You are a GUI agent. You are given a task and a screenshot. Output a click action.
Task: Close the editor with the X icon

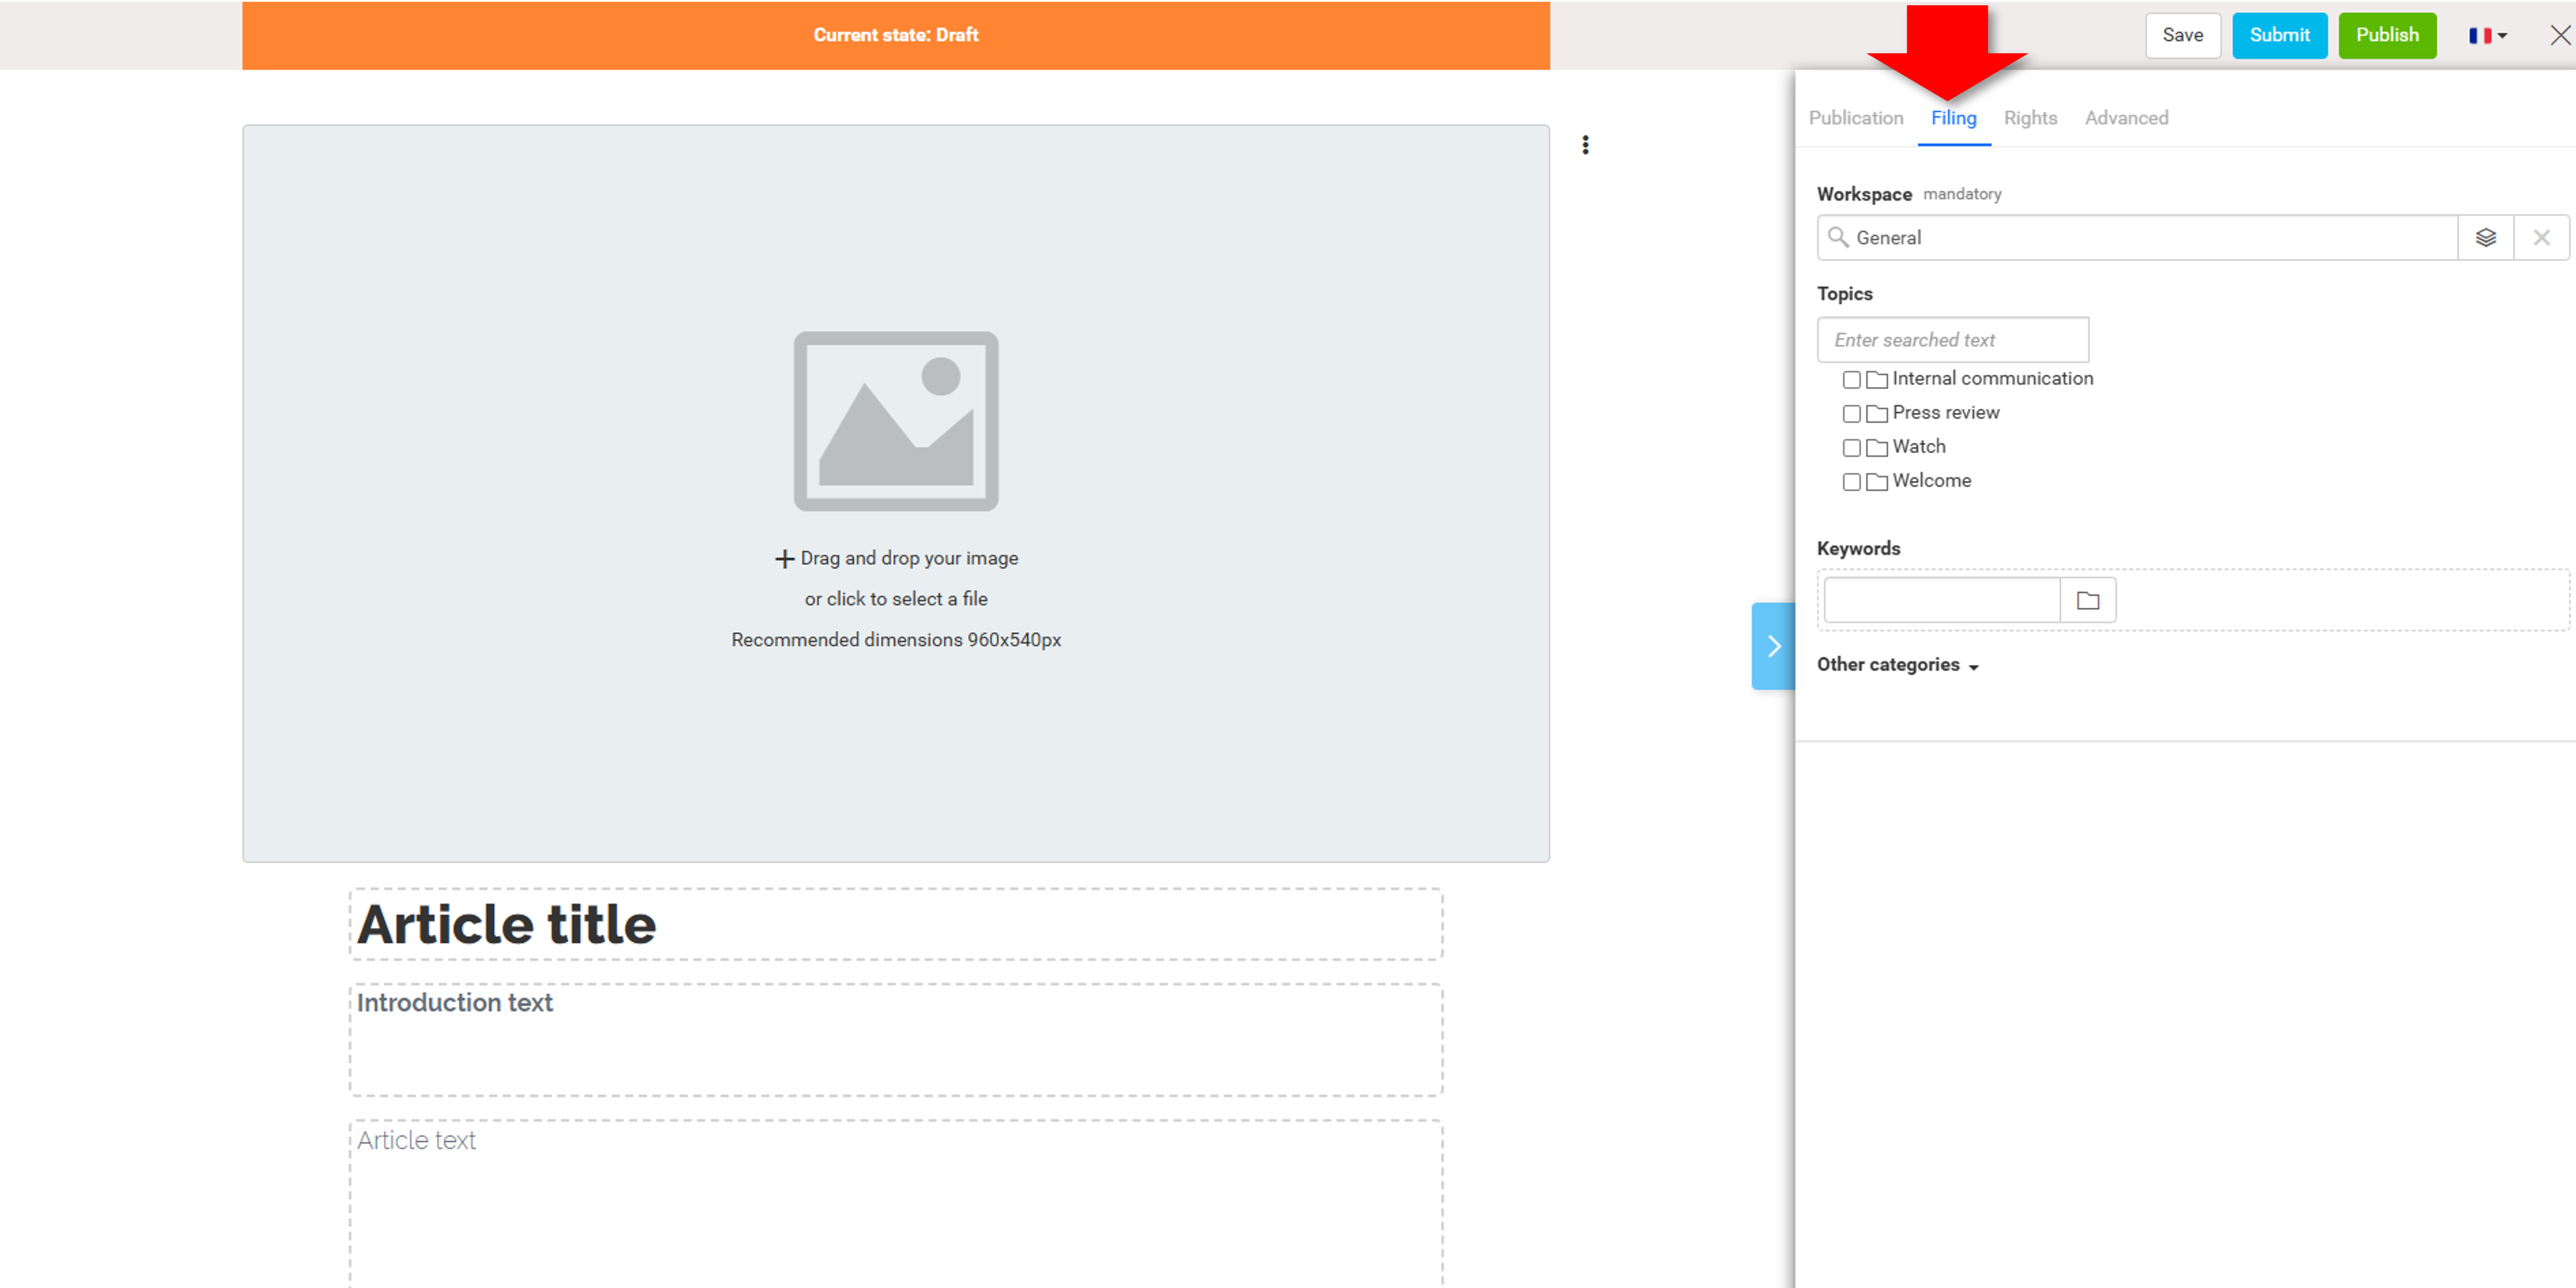(x=2559, y=35)
